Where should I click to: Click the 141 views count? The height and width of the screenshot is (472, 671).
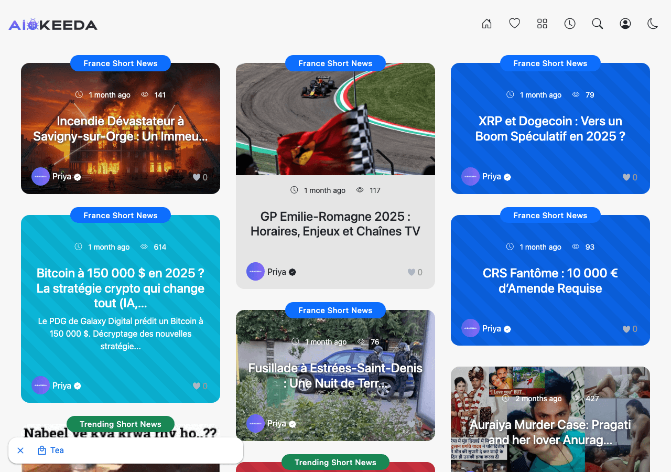[x=160, y=95]
